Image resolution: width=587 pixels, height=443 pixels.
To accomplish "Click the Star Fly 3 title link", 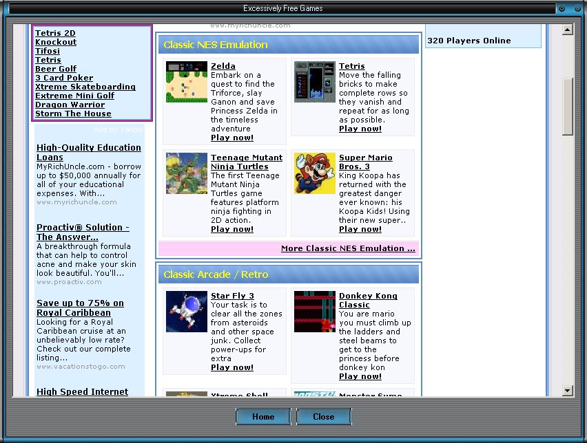I will (x=232, y=296).
